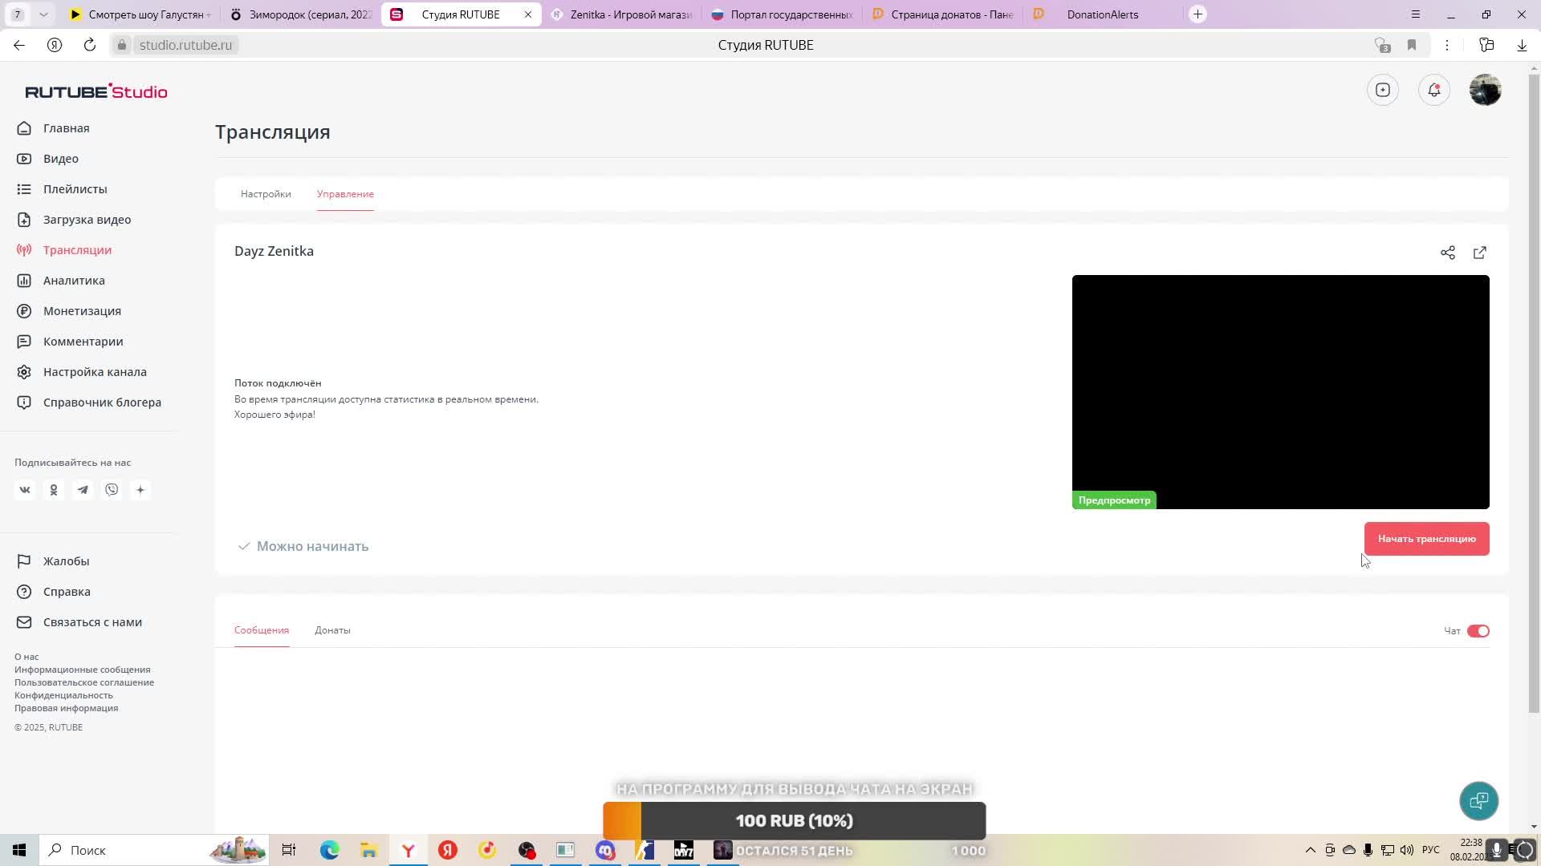Open Аналитика in the sidebar

[74, 281]
